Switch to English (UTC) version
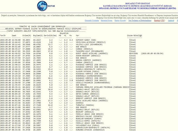The width and height of the screenshot is (178, 131). coord(159,21)
